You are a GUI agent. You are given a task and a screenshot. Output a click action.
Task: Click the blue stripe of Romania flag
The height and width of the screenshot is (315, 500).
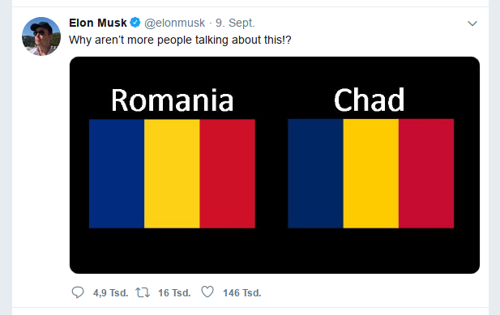[117, 173]
